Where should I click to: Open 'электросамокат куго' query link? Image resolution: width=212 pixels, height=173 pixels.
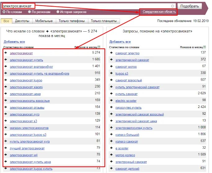point(24,114)
